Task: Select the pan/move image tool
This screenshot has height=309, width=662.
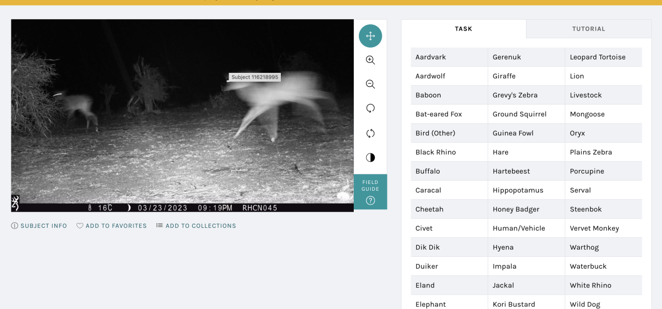Action: coord(370,36)
